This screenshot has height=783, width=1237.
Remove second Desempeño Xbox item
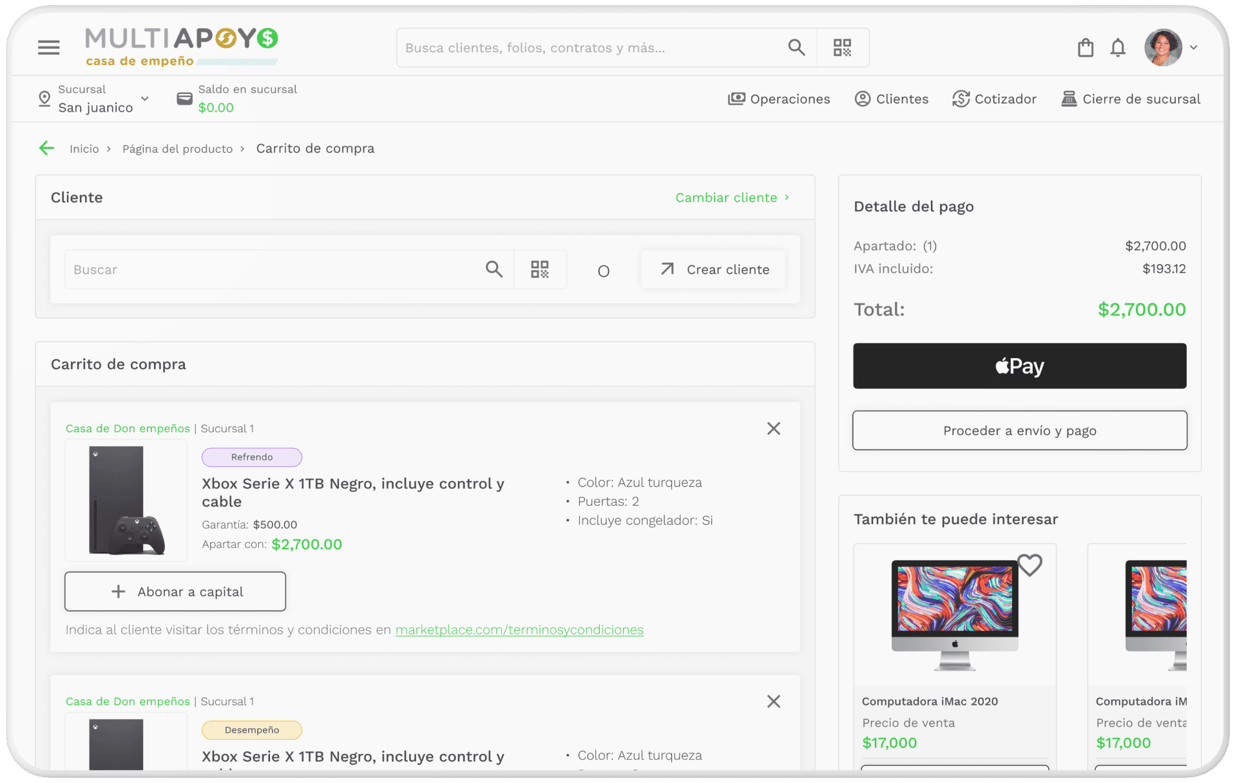(x=774, y=702)
